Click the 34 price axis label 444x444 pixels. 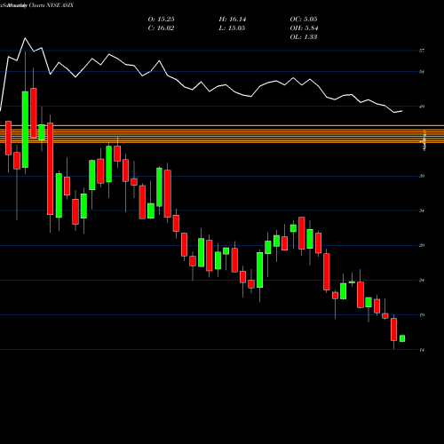[x=422, y=210]
